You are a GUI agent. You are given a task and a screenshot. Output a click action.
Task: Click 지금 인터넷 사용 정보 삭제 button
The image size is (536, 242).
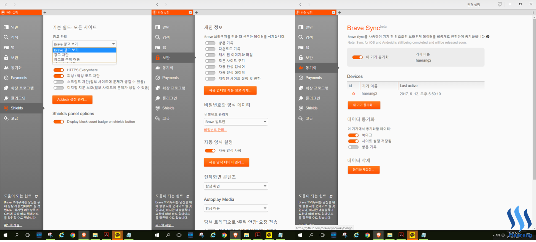(230, 91)
